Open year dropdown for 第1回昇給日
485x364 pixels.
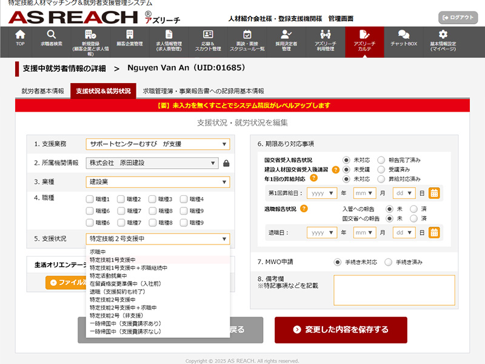(x=322, y=193)
